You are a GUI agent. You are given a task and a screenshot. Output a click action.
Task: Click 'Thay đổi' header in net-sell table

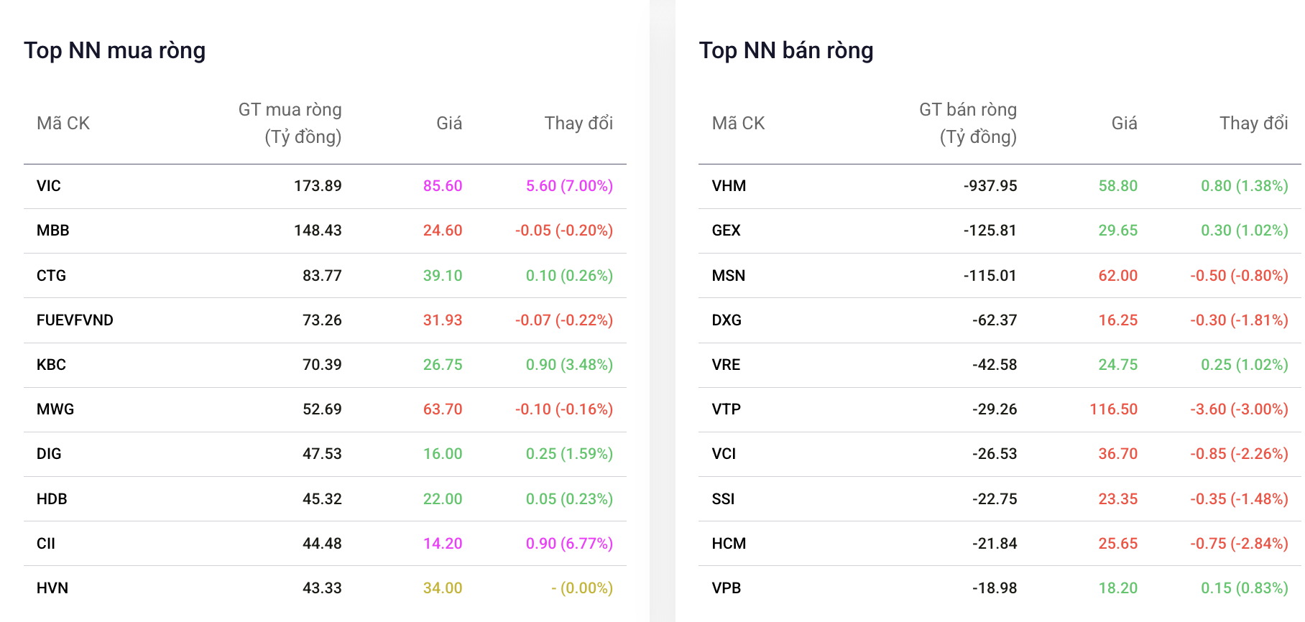point(1254,124)
